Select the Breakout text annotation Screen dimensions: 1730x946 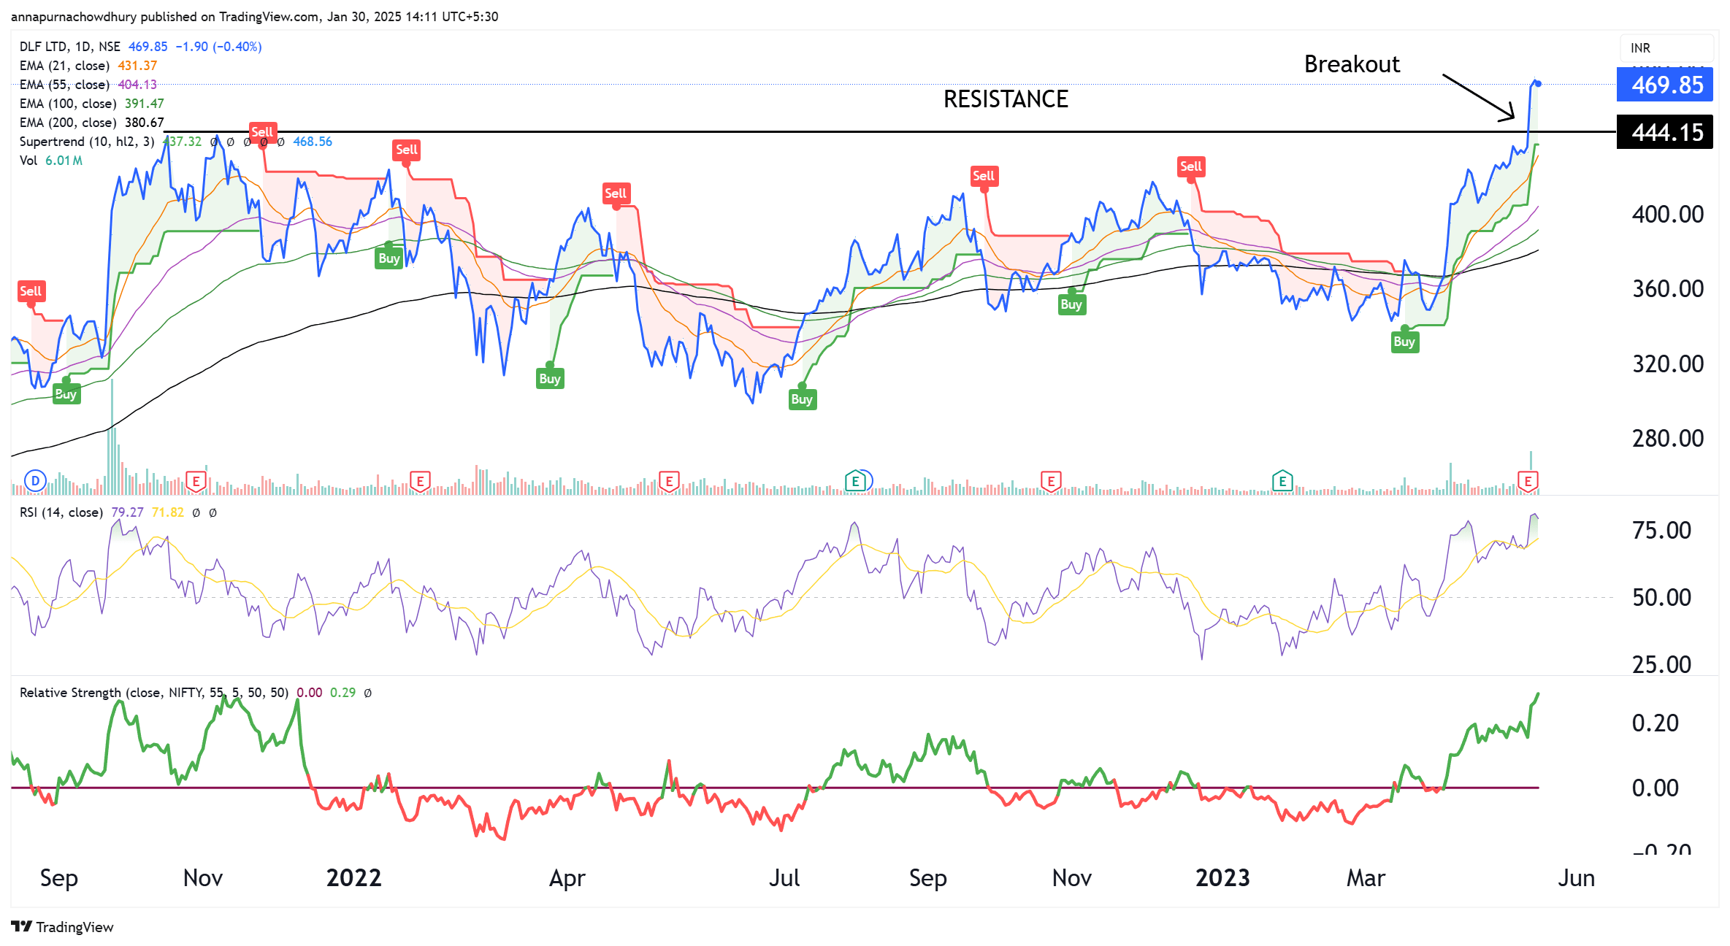coord(1352,64)
